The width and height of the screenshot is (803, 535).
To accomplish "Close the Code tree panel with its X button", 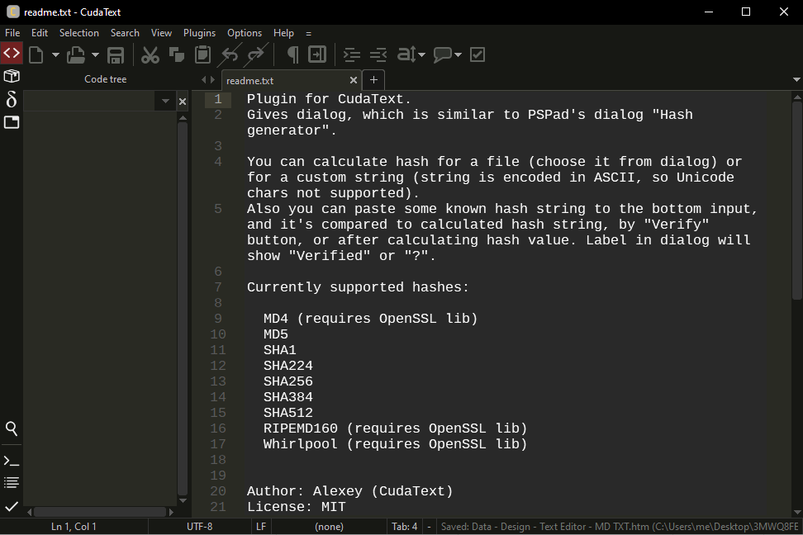I will click(183, 100).
